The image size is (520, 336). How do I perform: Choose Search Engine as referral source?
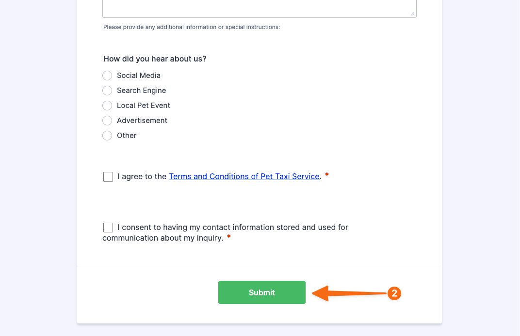[107, 91]
